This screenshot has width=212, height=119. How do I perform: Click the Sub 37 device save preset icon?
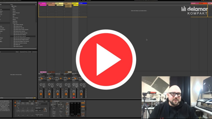point(34,101)
